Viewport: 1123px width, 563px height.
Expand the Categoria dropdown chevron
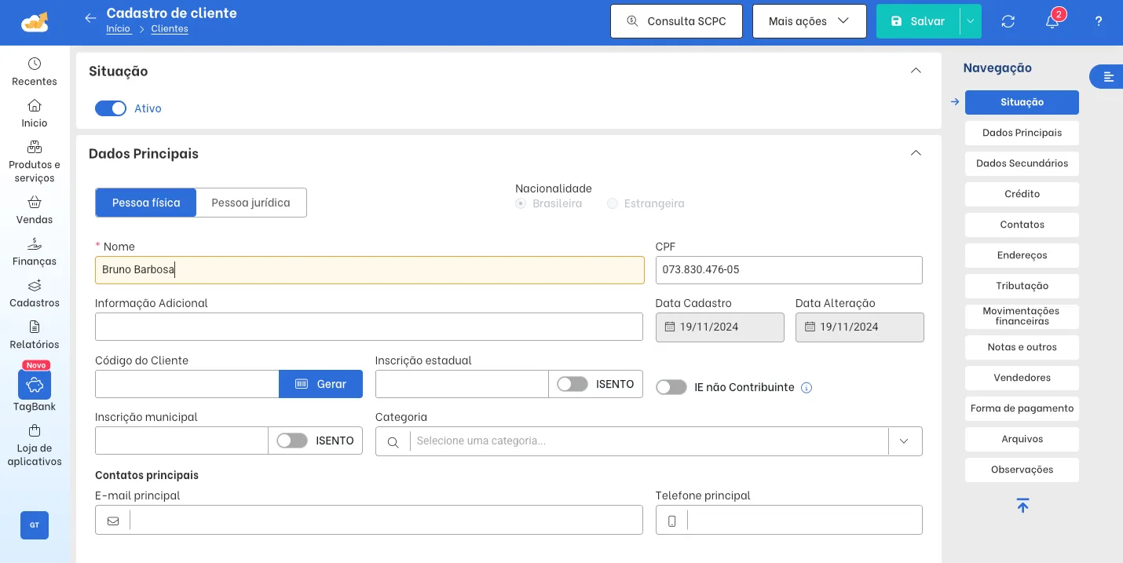pos(905,441)
